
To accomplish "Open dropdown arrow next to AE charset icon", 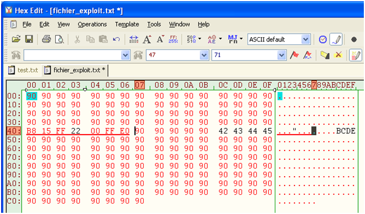I will 220,38.
